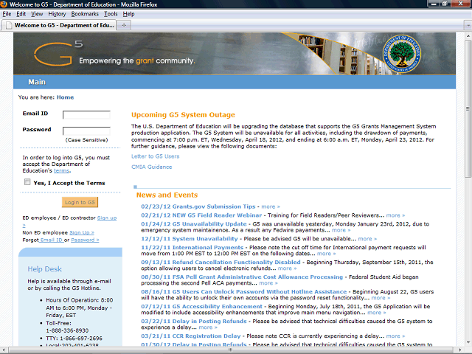The width and height of the screenshot is (472, 354).
Task: Click the vertical scrollbar down arrow
Action: (468, 342)
